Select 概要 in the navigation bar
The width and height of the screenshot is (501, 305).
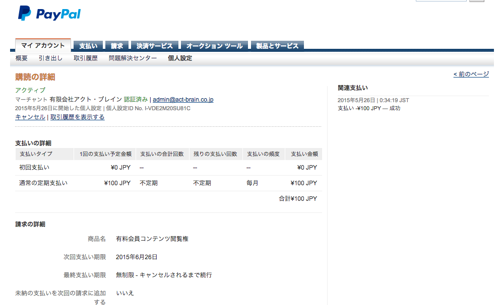(21, 58)
